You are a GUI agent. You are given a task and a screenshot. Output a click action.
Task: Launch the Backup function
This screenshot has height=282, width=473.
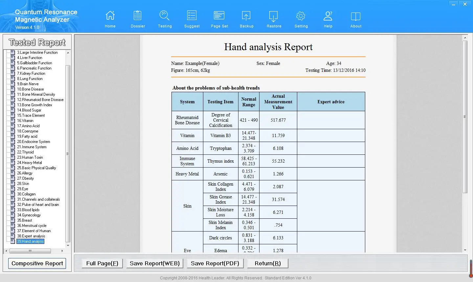pos(246,19)
